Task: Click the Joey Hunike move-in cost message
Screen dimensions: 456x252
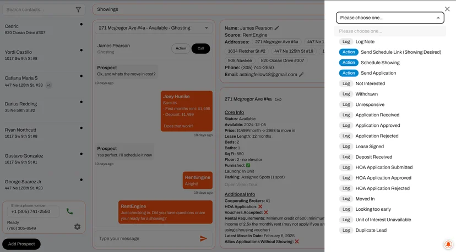Action: [x=187, y=111]
